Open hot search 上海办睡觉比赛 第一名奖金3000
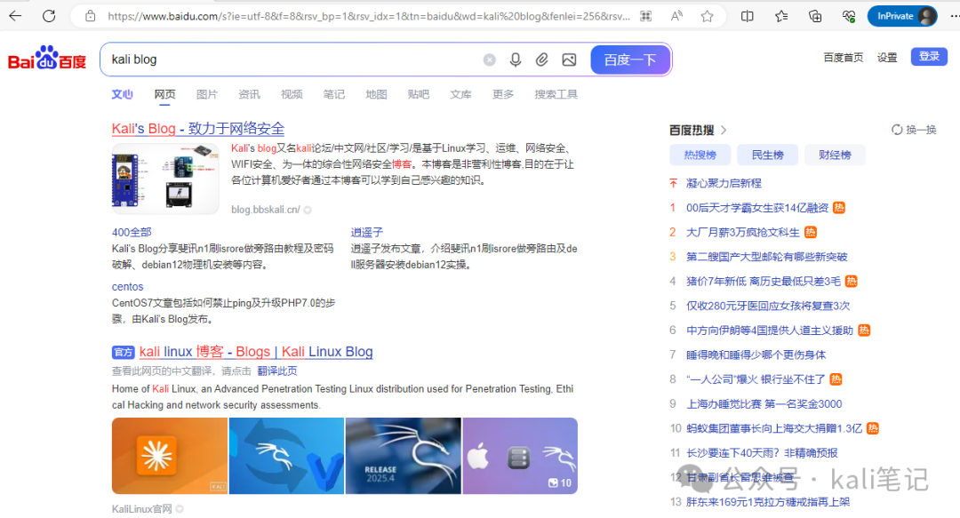The width and height of the screenshot is (960, 518). click(764, 403)
